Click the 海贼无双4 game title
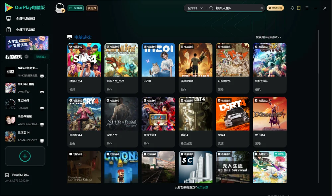 tap(150, 135)
